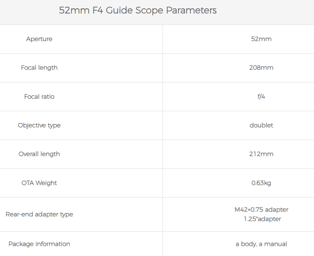314x256 pixels.
Task: Select the Rear-end adapter type label
Action: tap(39, 214)
